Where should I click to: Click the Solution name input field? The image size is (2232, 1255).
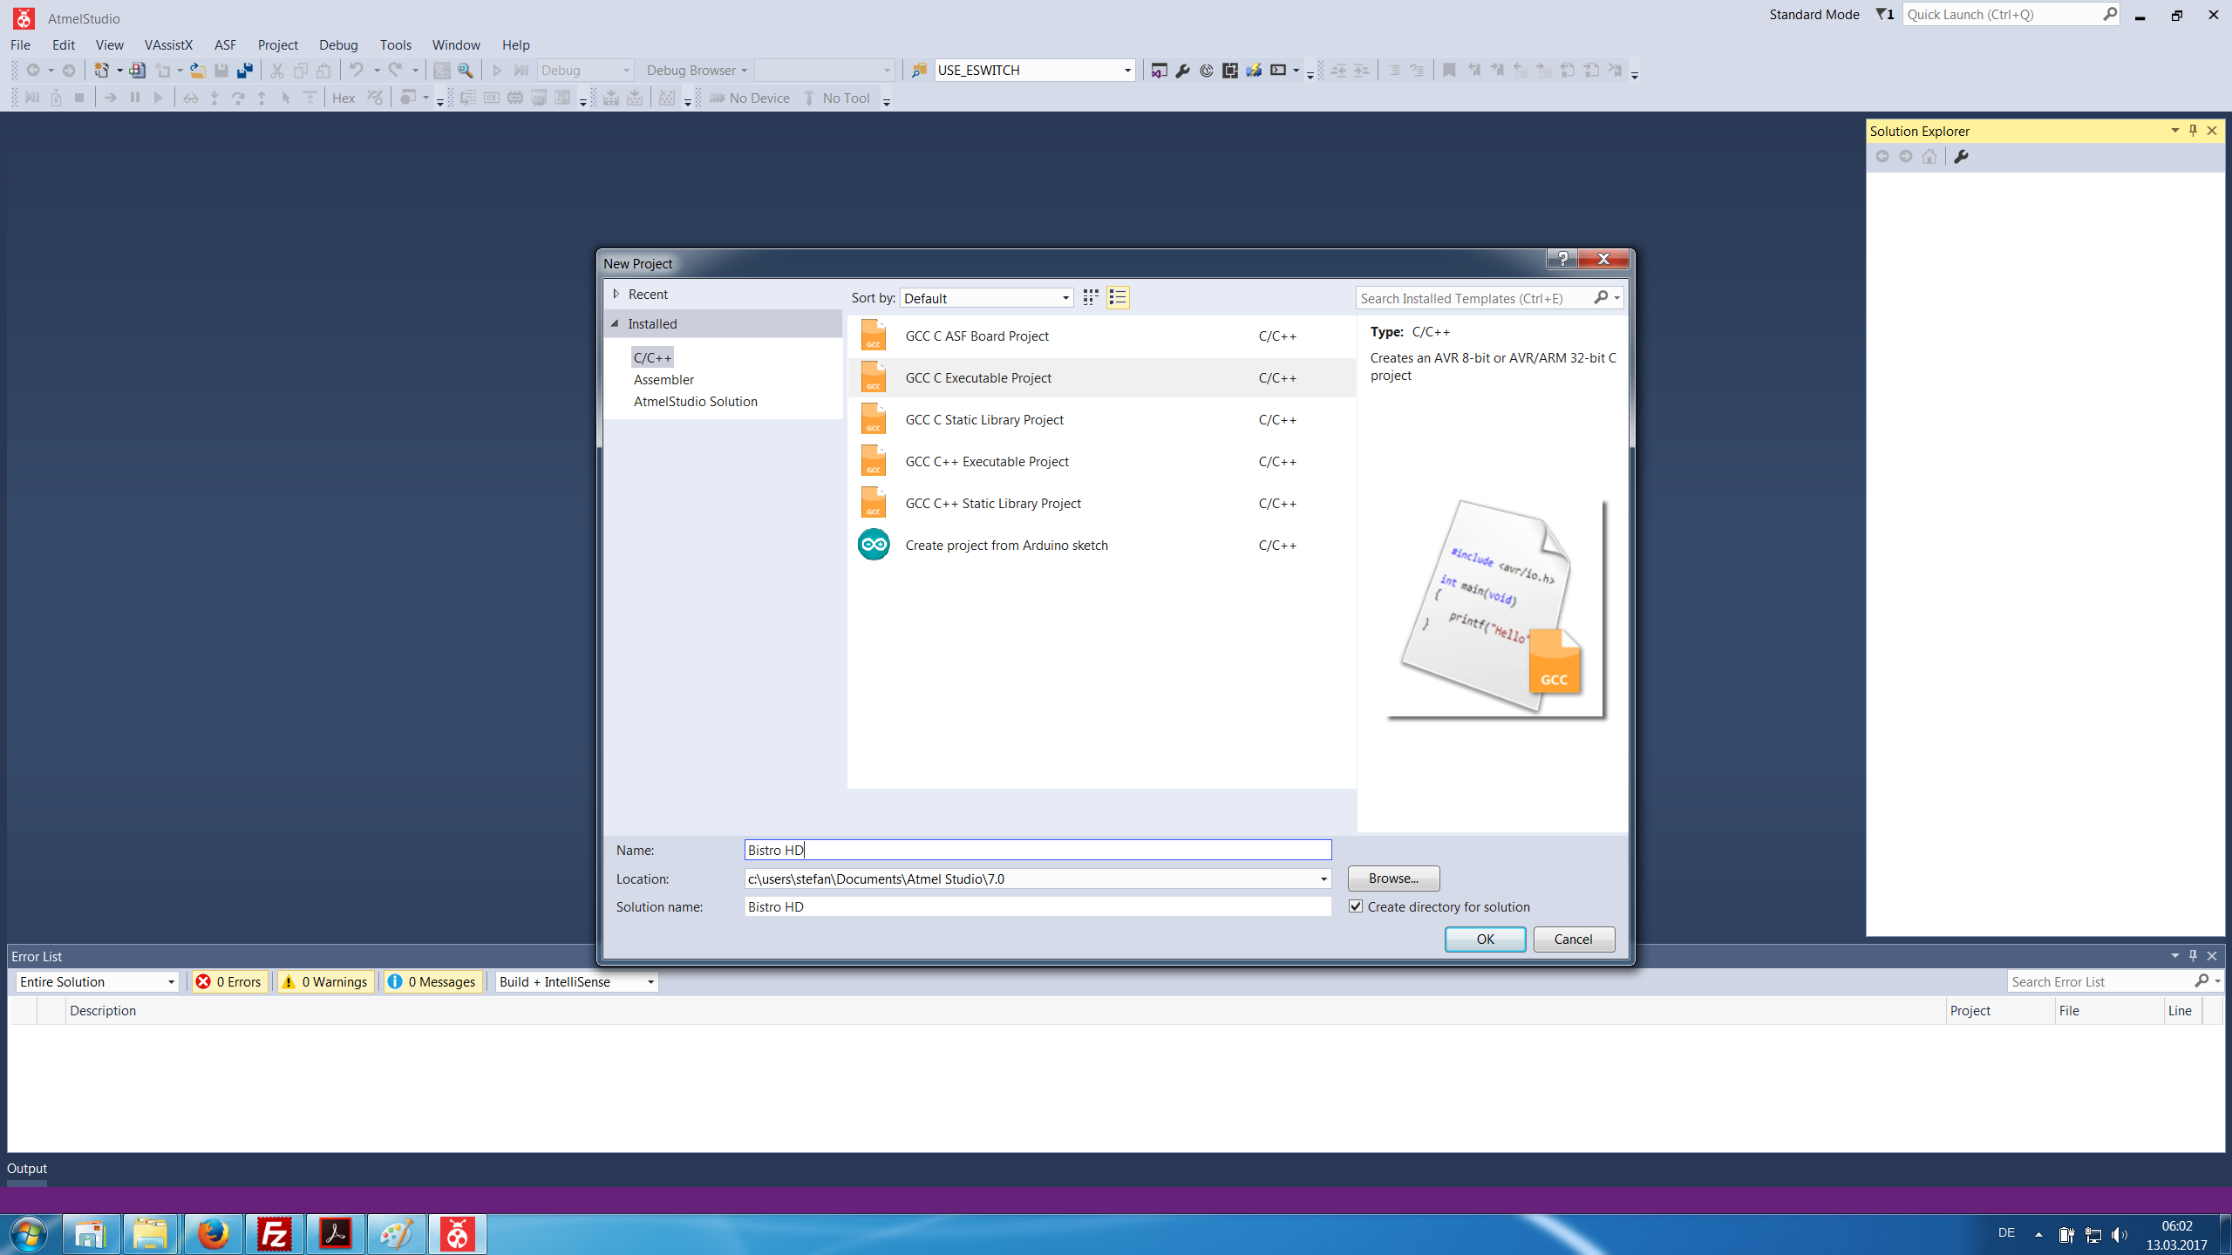(1038, 906)
